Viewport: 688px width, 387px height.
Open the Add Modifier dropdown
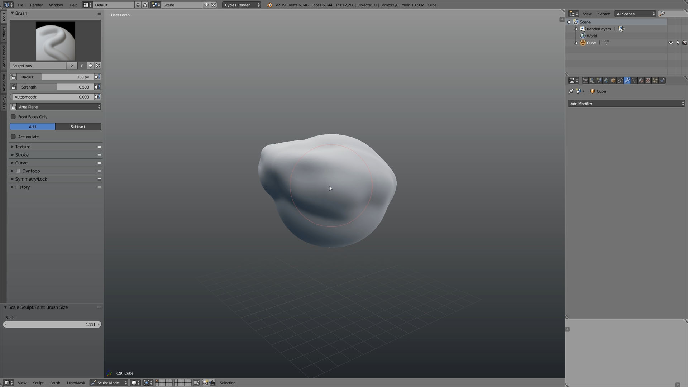[x=626, y=104]
